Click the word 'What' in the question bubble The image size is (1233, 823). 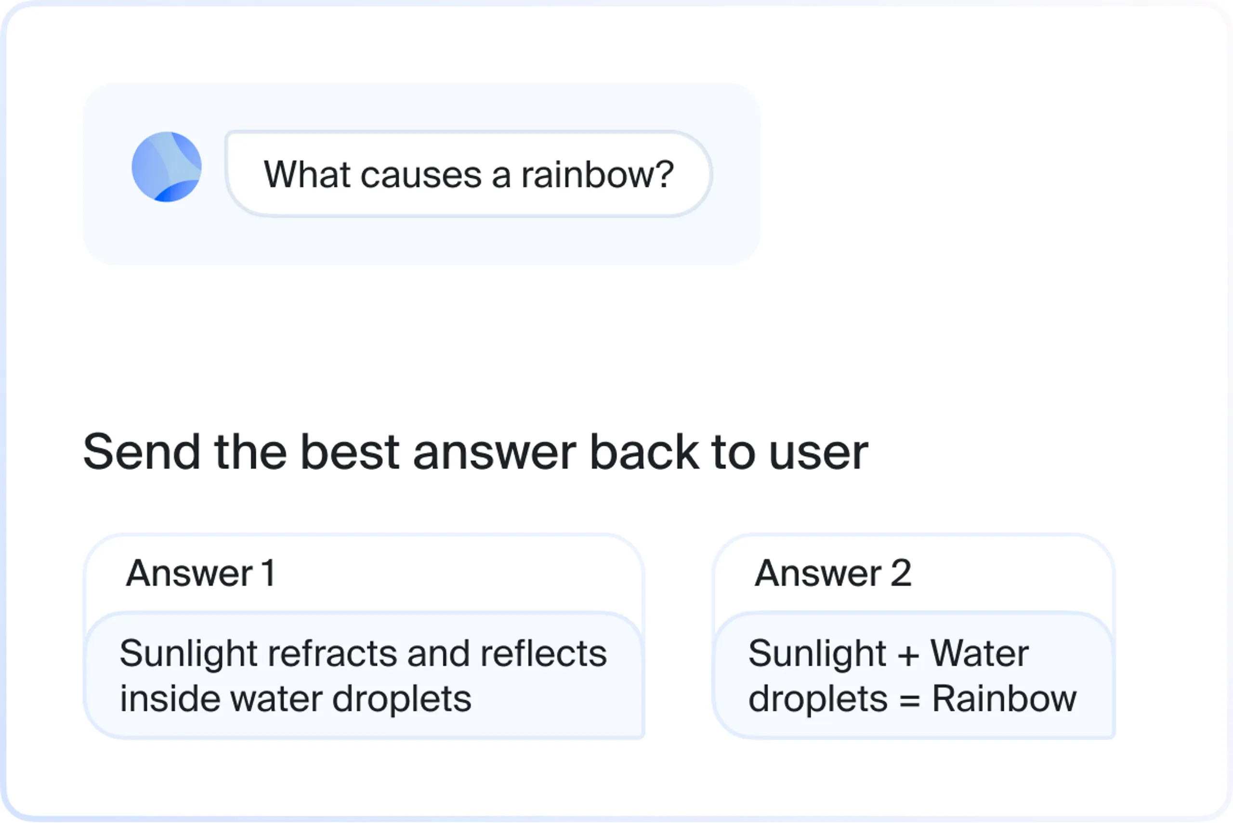(x=306, y=174)
